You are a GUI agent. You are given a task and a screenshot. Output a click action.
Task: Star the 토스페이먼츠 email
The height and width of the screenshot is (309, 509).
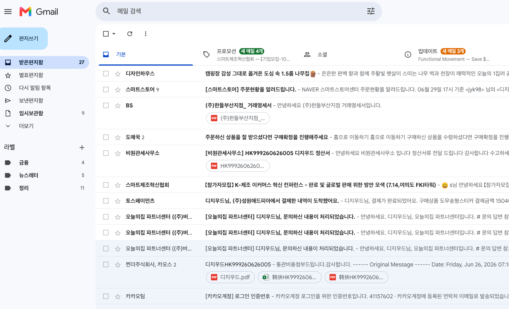118,201
